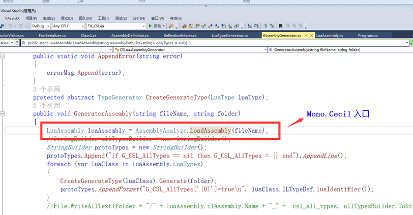Collapse the GeneratorAssembly method outline
The width and height of the screenshot is (413, 215).
pos(3,113)
